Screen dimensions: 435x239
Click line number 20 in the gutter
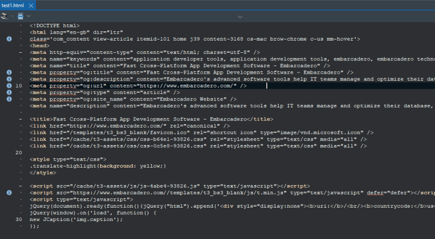(x=19, y=153)
